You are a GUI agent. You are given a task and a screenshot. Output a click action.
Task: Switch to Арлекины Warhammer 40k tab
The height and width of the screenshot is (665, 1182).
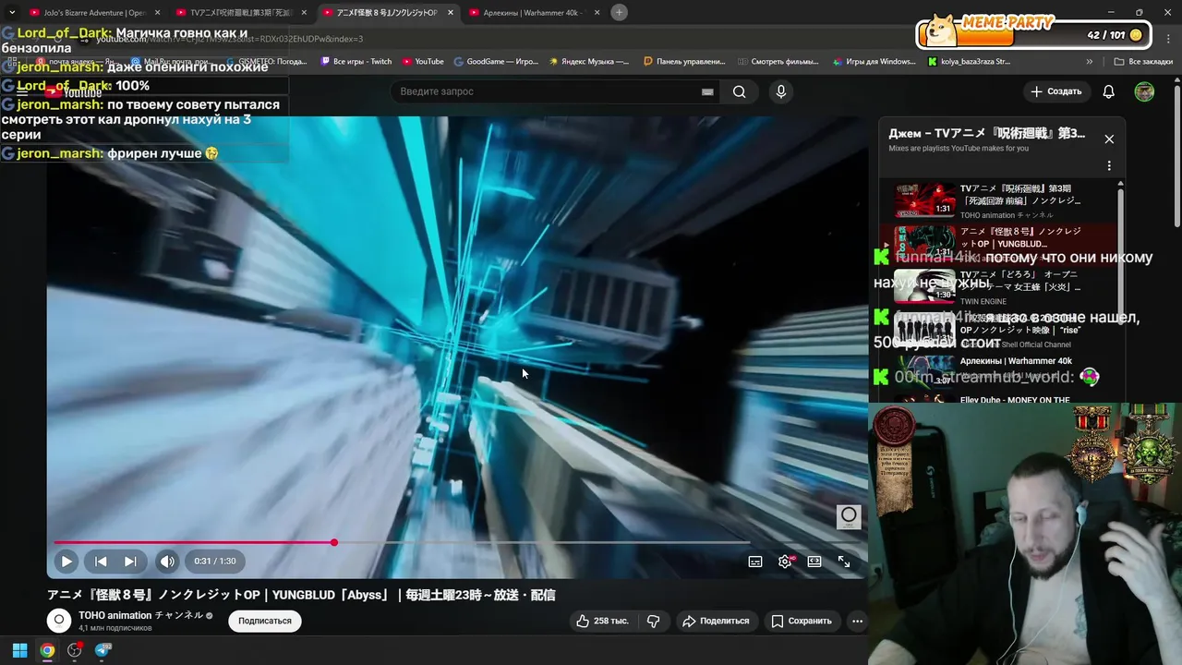pyautogui.click(x=533, y=13)
